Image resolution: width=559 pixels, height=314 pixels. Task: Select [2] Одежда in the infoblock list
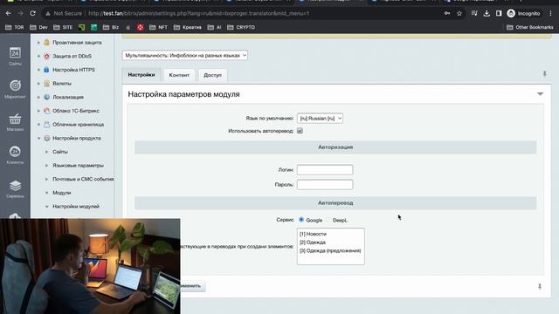coord(313,242)
